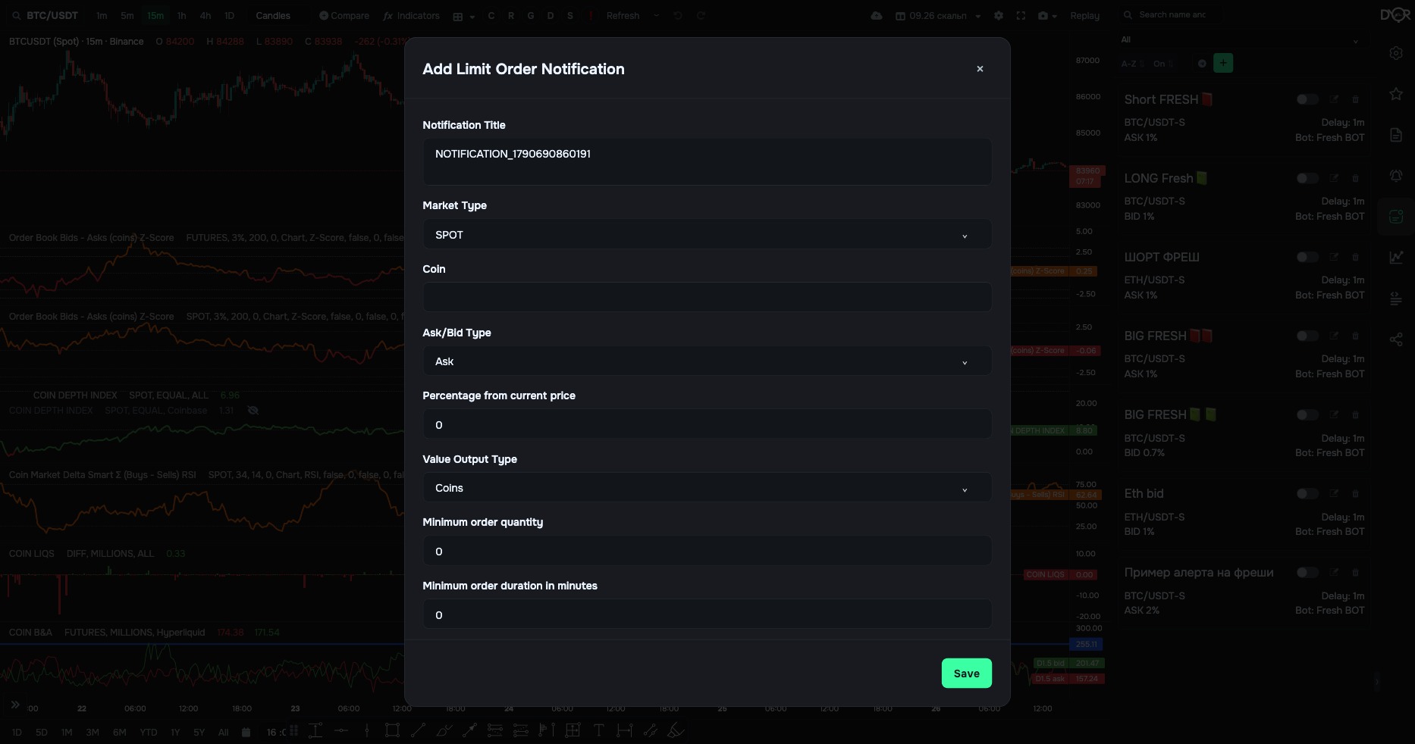Click the Minimum order quantity field
The image size is (1415, 744).
click(x=707, y=551)
